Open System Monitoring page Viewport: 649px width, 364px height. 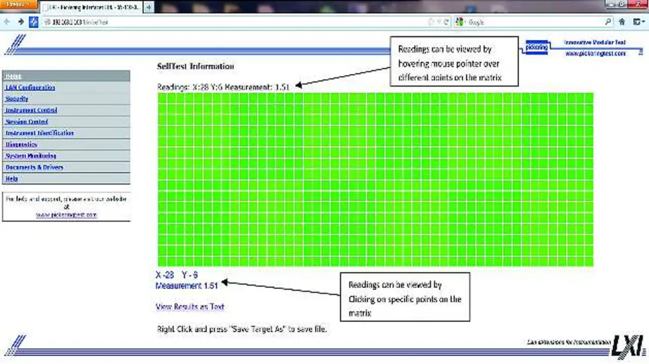coord(31,156)
